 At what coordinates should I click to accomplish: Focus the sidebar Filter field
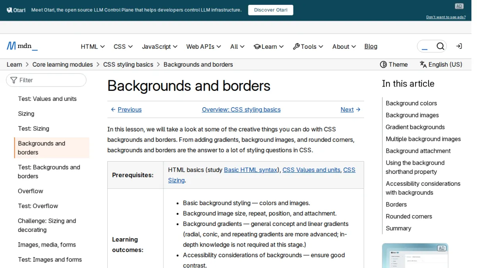46,80
